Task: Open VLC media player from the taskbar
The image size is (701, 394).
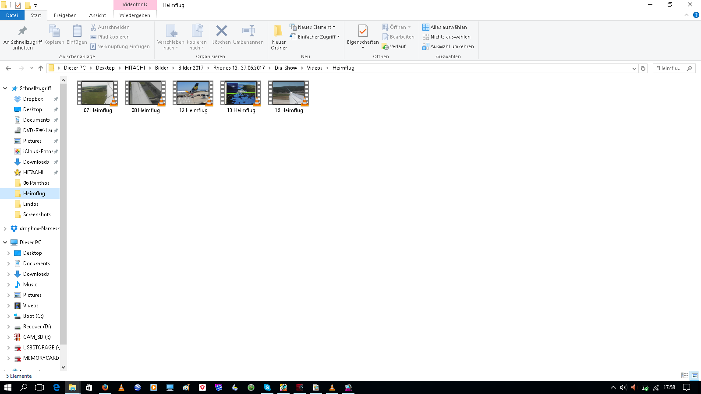Action: (x=121, y=387)
